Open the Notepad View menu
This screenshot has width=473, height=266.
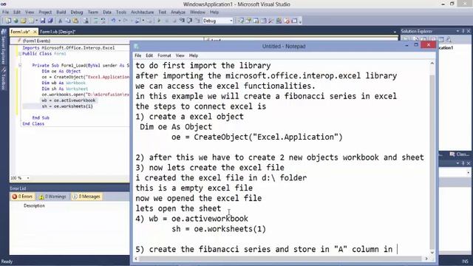[180, 55]
